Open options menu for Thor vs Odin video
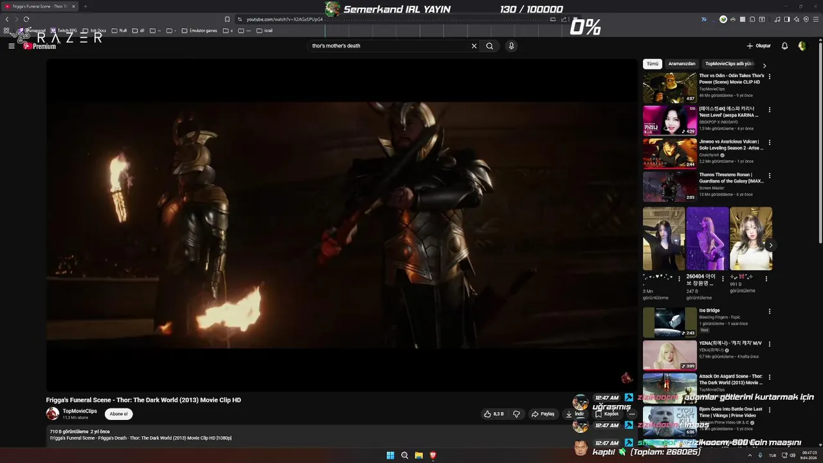Screen dimensions: 823x463 pyautogui.click(x=770, y=76)
